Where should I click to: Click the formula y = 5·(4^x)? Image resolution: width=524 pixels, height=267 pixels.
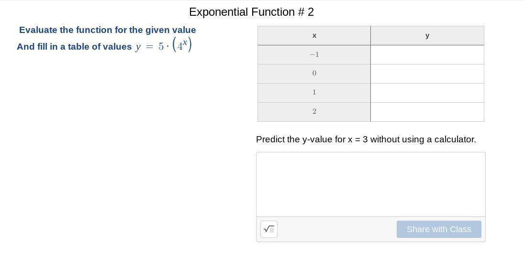point(164,46)
